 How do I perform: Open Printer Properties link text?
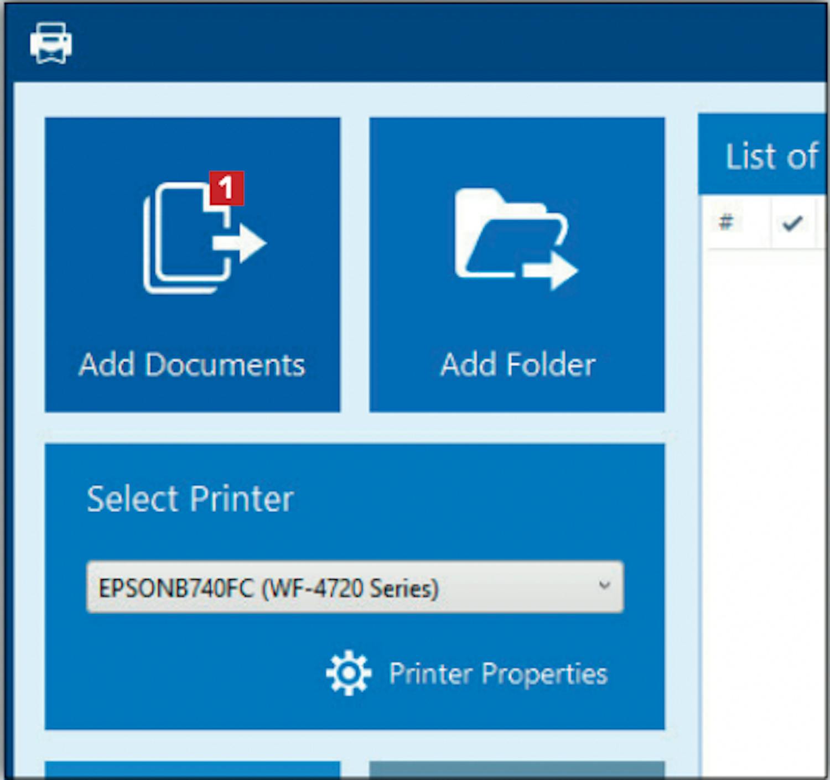coord(498,674)
